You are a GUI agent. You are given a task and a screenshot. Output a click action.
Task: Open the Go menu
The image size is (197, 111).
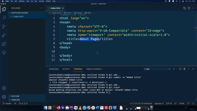tap(32, 1)
